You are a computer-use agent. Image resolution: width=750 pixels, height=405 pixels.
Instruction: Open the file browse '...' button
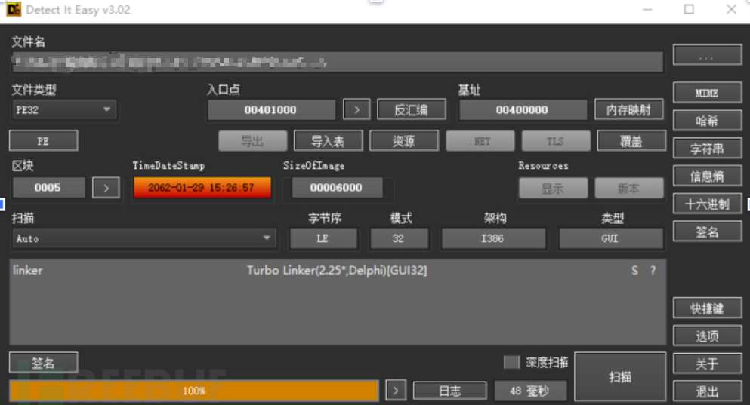[x=707, y=55]
